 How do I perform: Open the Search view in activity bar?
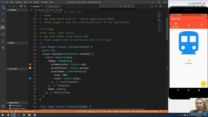tap(3, 14)
